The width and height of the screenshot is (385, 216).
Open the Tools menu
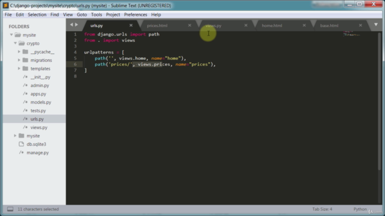[96, 14]
